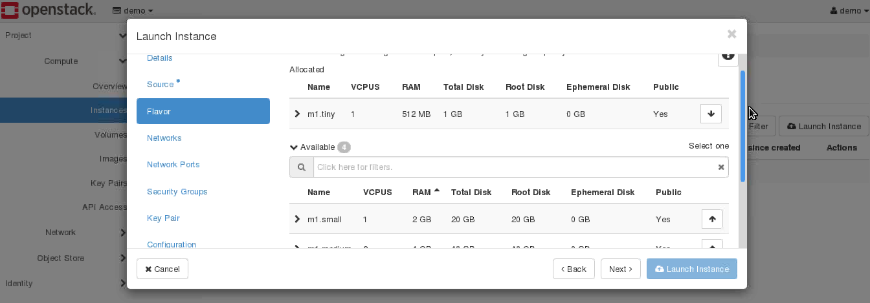The image size is (870, 303).
Task: Expand the Identity sidebar section
Action: click(63, 284)
